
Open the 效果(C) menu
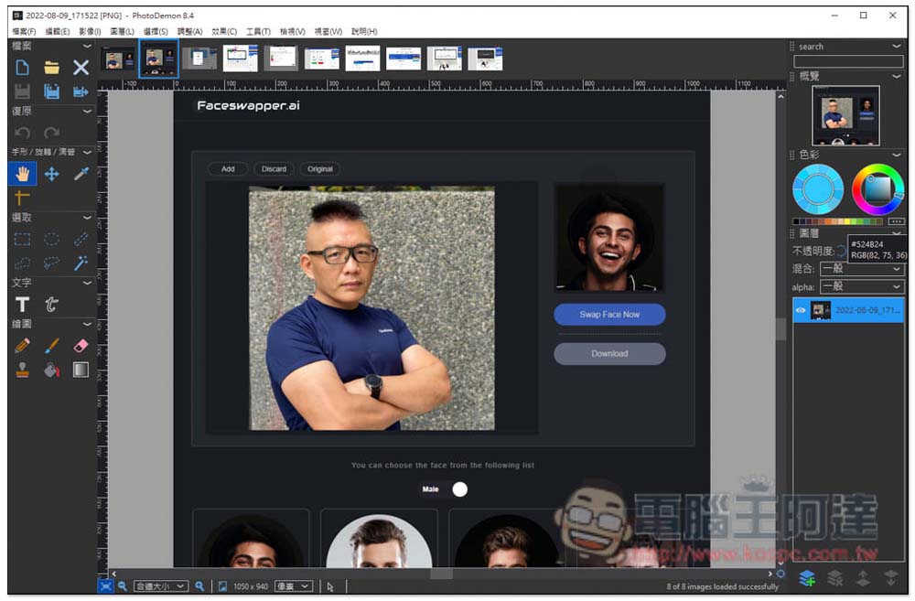(x=224, y=31)
